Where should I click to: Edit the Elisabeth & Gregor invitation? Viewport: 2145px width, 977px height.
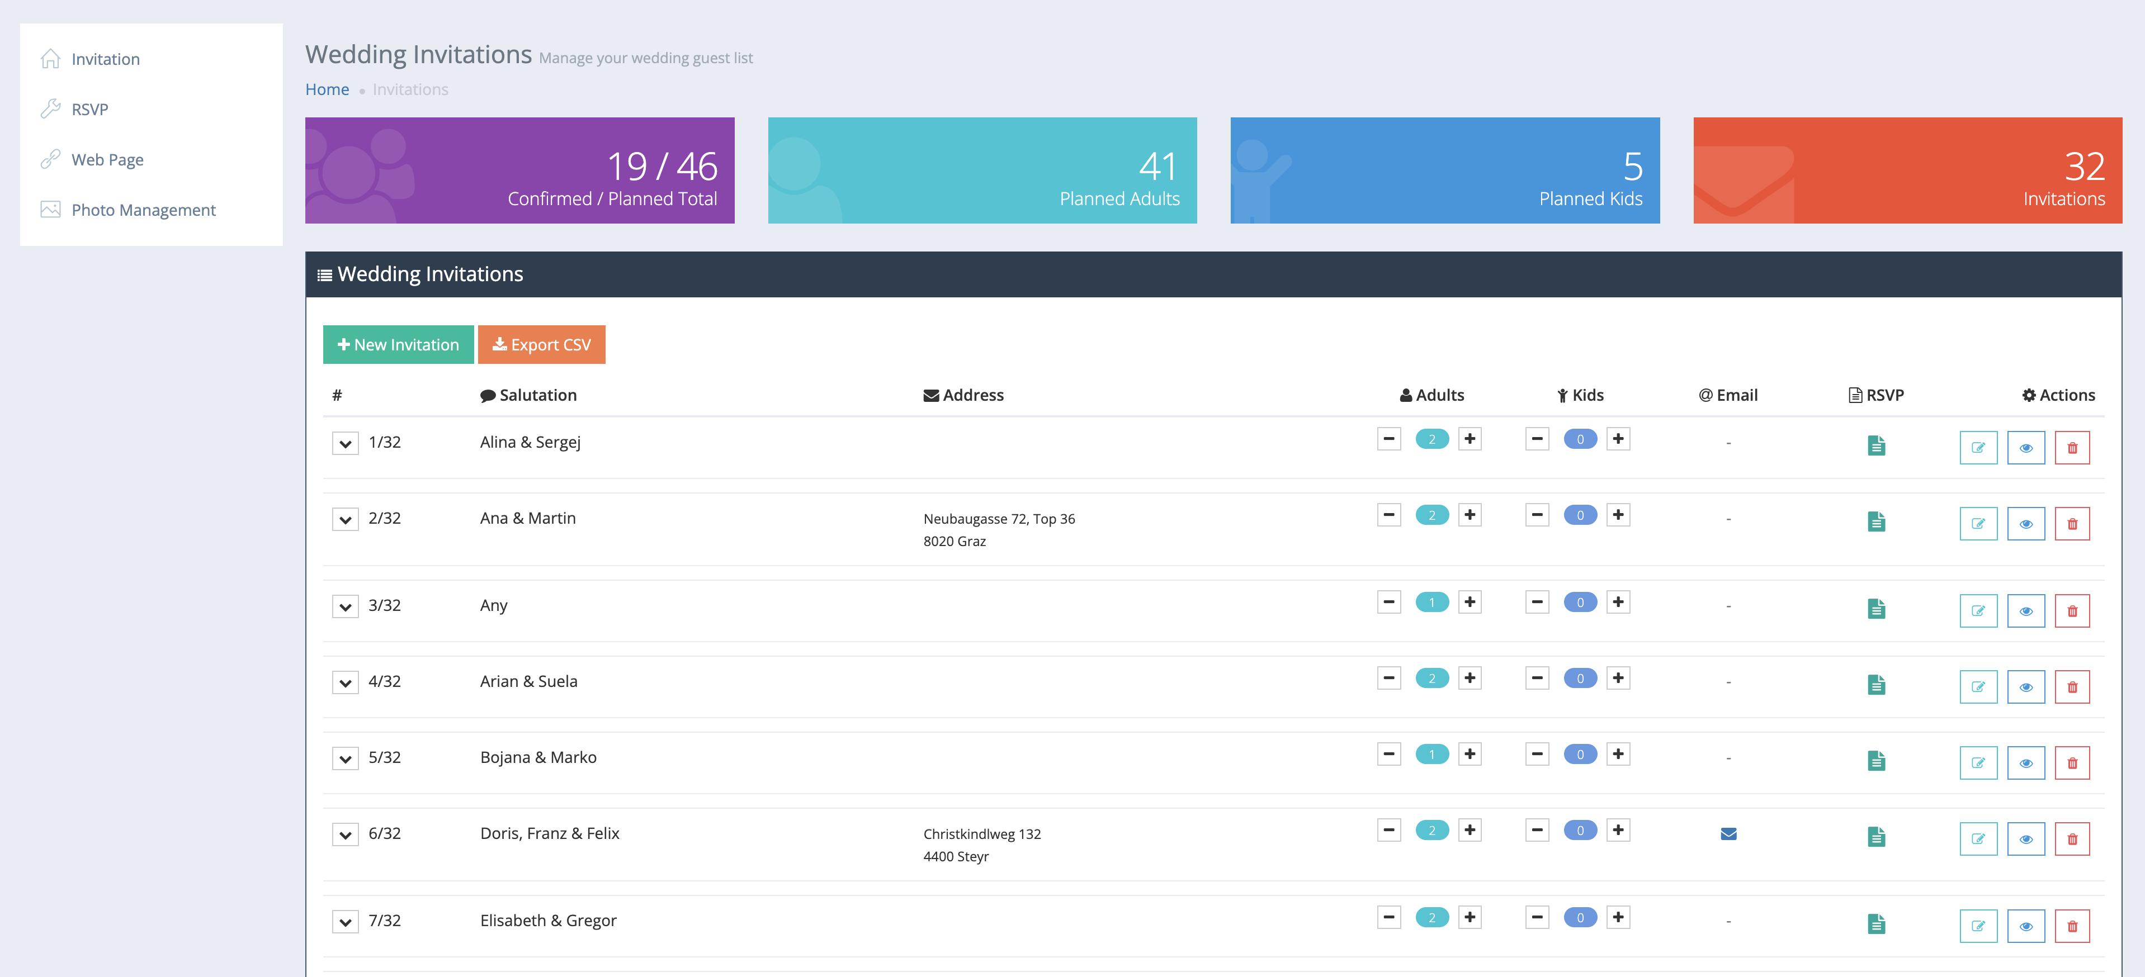[1978, 926]
